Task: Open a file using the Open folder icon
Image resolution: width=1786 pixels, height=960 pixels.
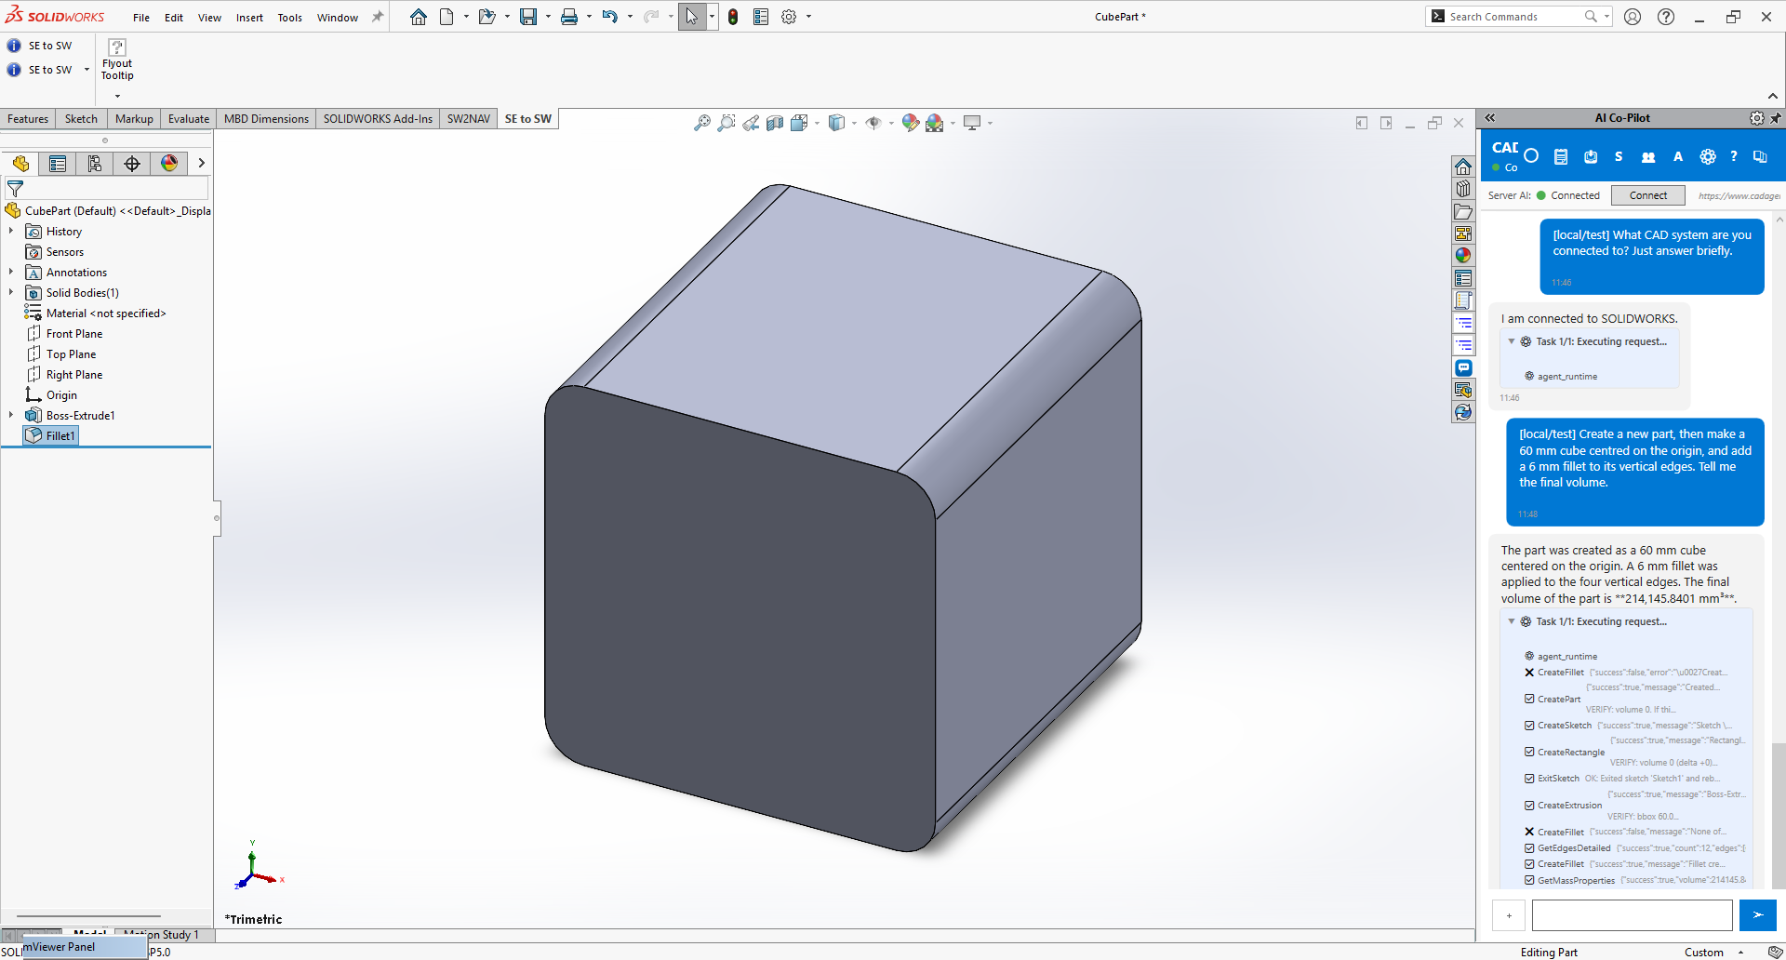Action: click(x=486, y=17)
